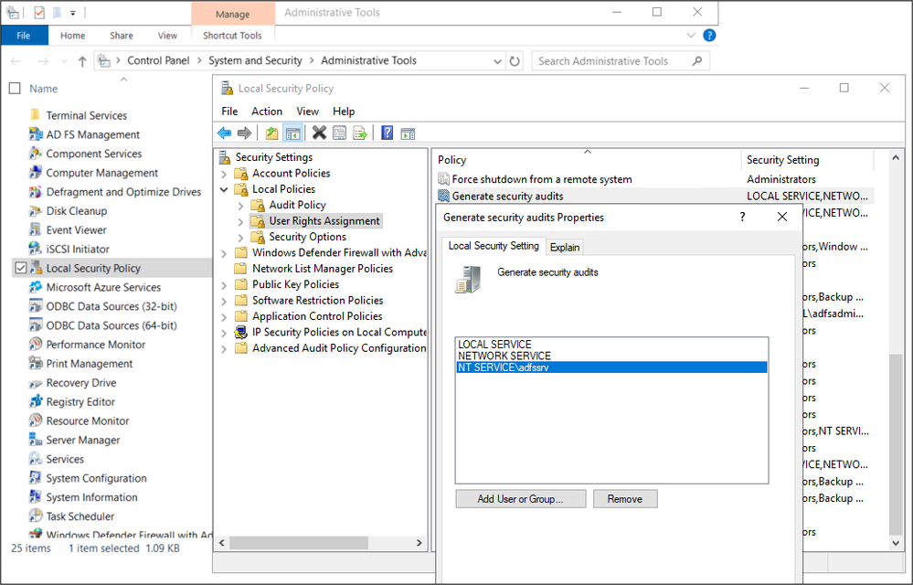Switch to the Explain tab

(x=565, y=248)
